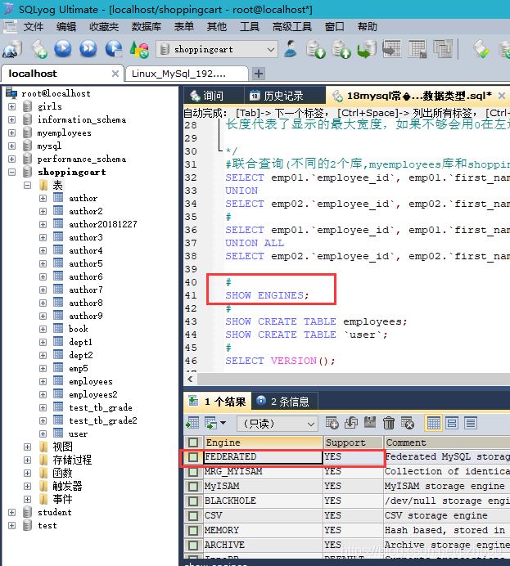Switch results to grid view
This screenshot has height=566, width=510.
pos(432,423)
